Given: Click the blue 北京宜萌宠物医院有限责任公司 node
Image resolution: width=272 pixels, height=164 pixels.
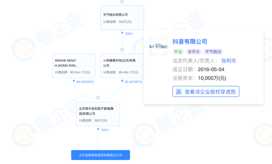Looking at the screenshot, I should (101, 155).
